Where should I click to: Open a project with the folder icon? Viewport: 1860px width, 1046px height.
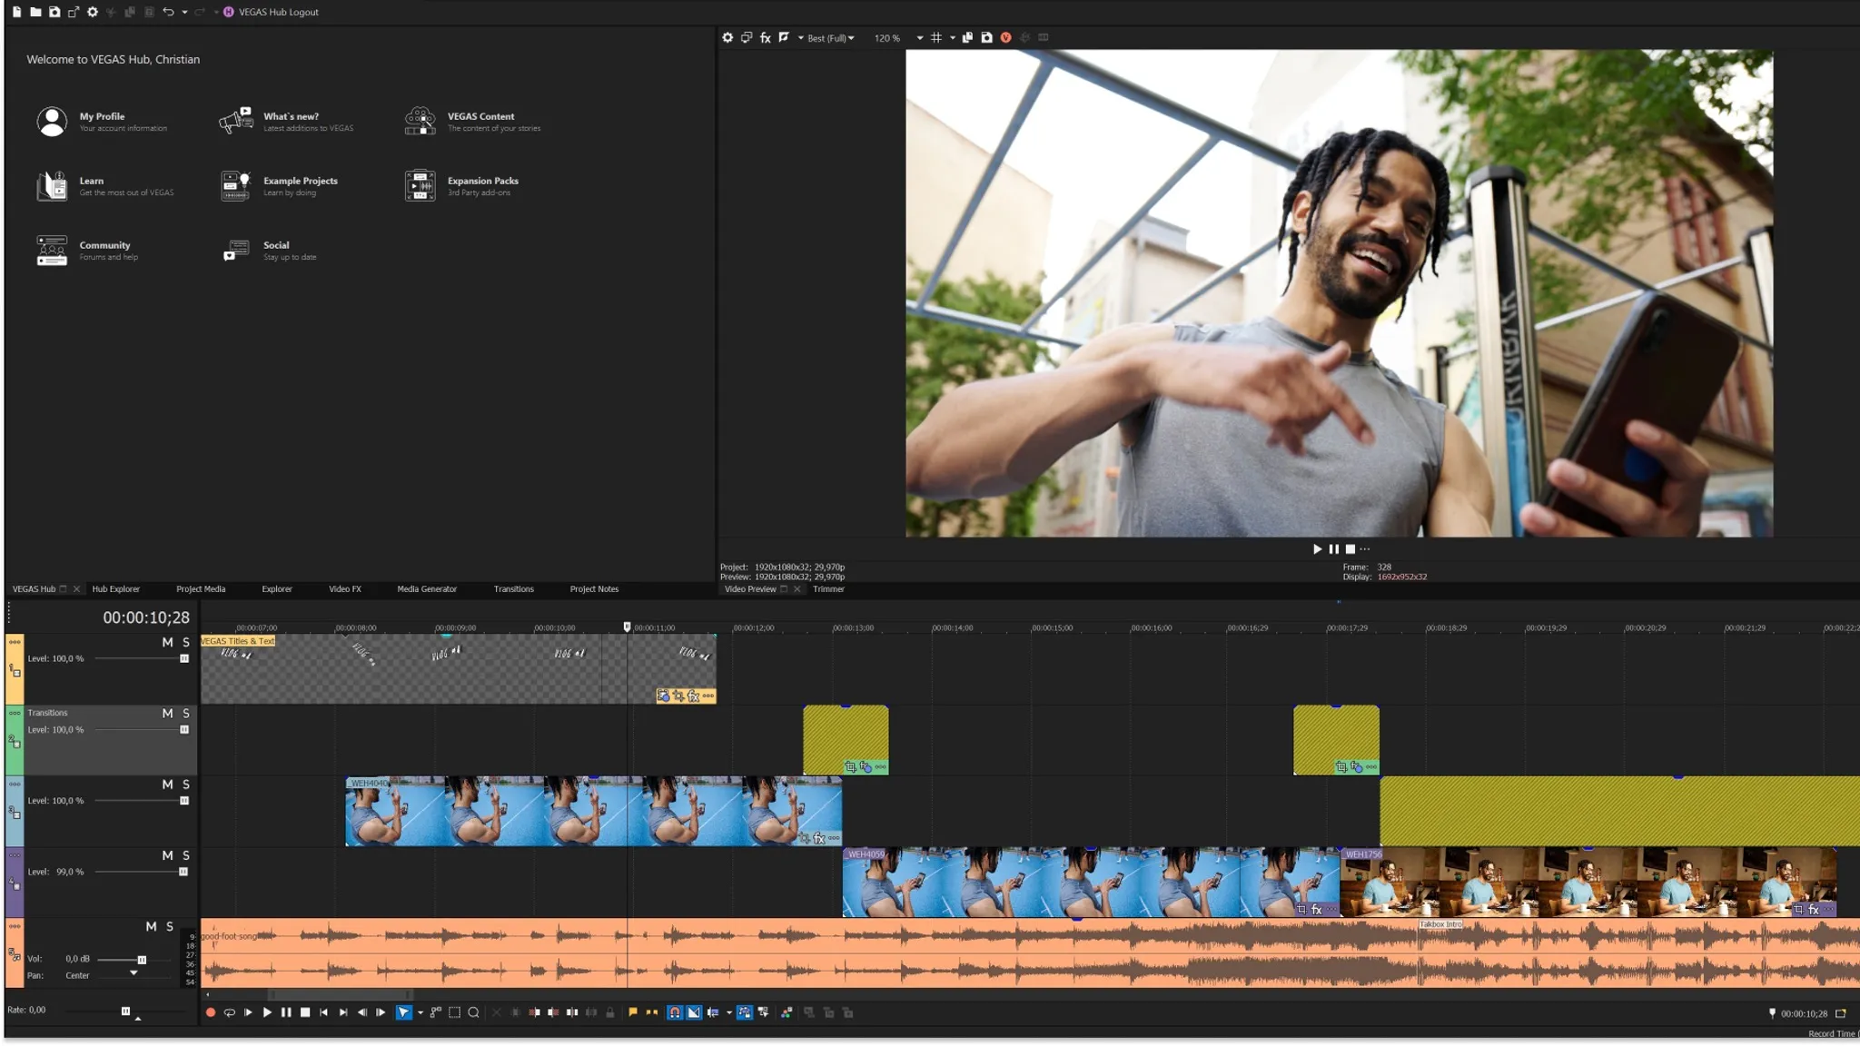click(x=35, y=12)
